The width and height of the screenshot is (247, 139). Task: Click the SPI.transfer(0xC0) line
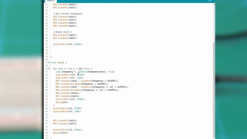click(65, 35)
